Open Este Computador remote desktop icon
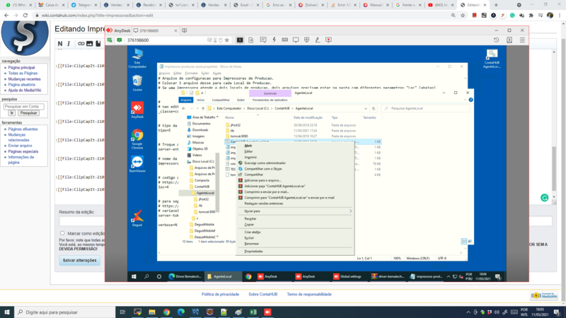This screenshot has width=566, height=318. [137, 58]
